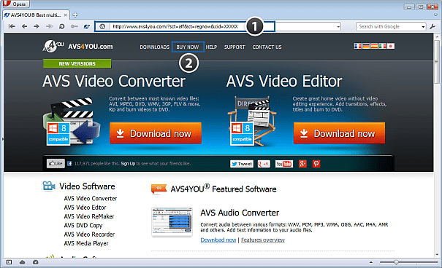The image size is (442, 268).
Task: Switch language to Italian flag
Action: pos(382,46)
